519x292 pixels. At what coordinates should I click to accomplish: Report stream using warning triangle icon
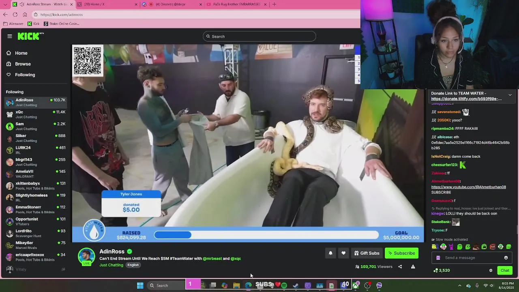[x=413, y=266]
